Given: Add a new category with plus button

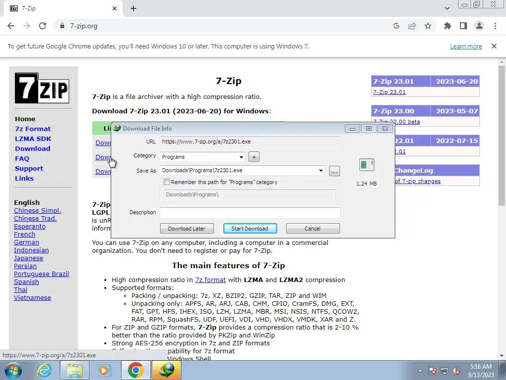Looking at the screenshot, I should click(x=254, y=157).
